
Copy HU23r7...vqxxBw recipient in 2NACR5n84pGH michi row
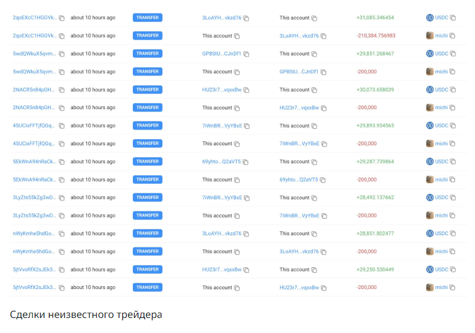click(324, 108)
